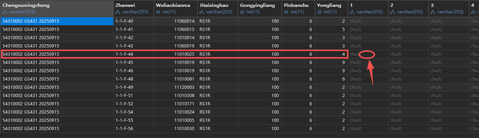Screen dimensions: 479x138
Task: Click the Wuliaobianma cell 11120003
Action: tap(175, 87)
